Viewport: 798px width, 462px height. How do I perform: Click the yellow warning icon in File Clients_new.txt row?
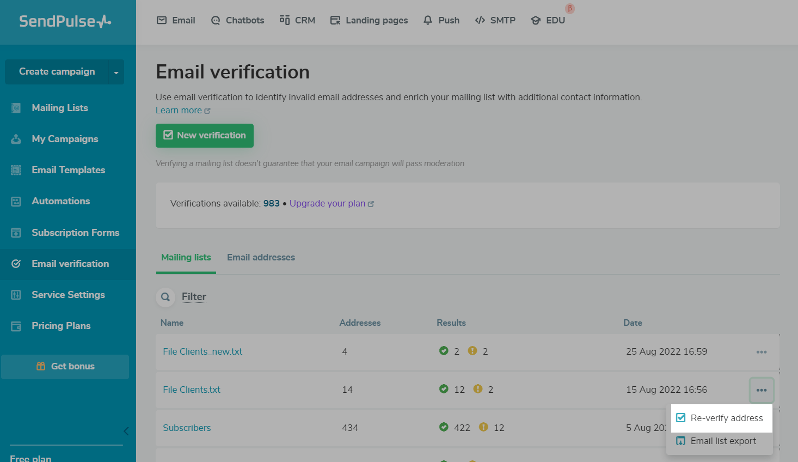(x=472, y=351)
